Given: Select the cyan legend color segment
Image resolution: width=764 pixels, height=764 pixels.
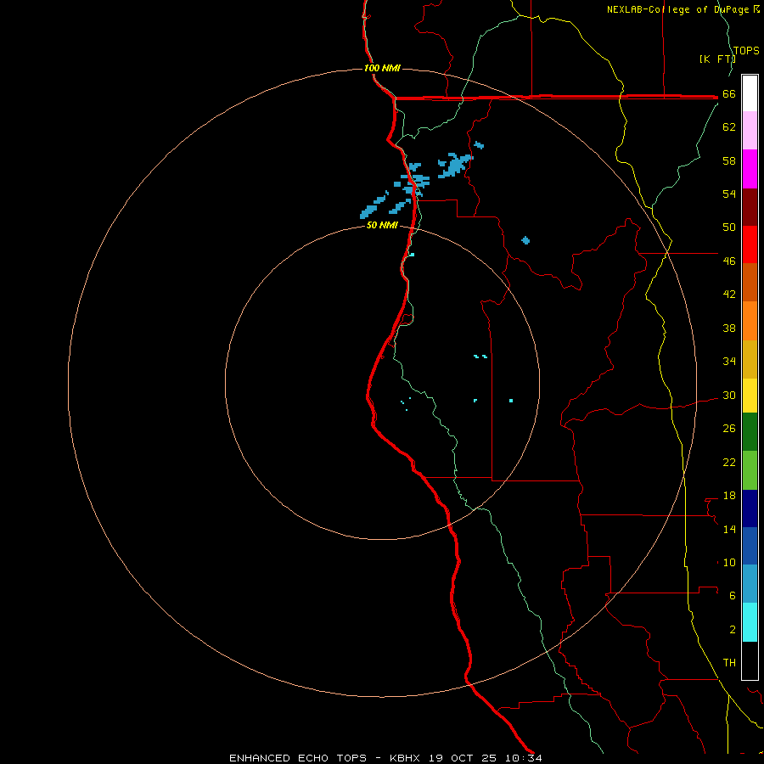Looking at the screenshot, I should (x=750, y=622).
